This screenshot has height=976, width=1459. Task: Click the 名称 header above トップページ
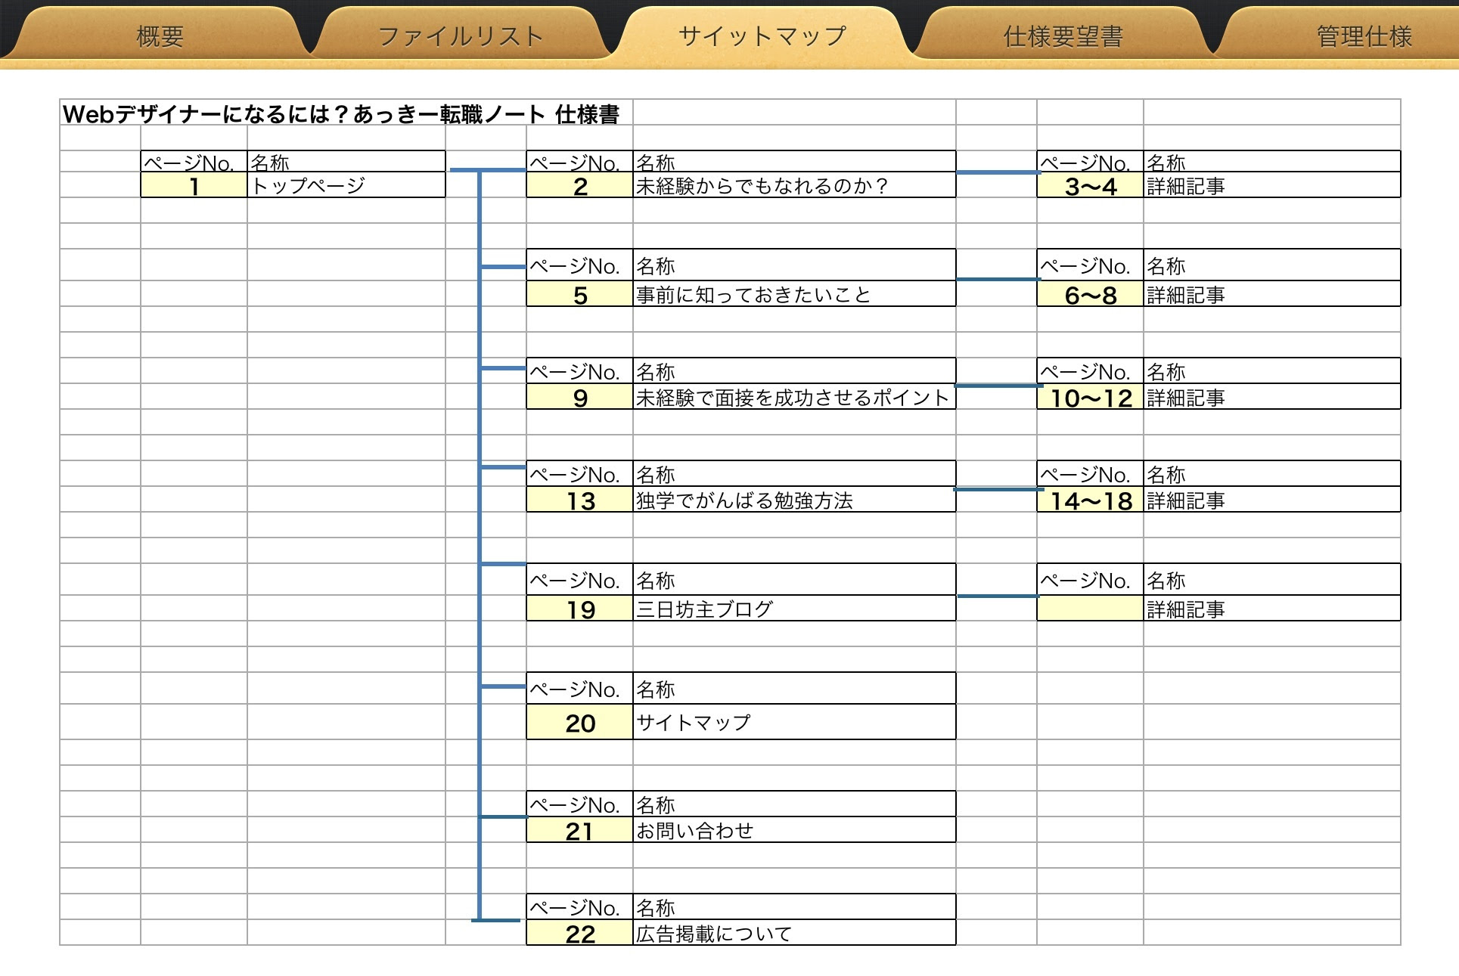(x=346, y=162)
